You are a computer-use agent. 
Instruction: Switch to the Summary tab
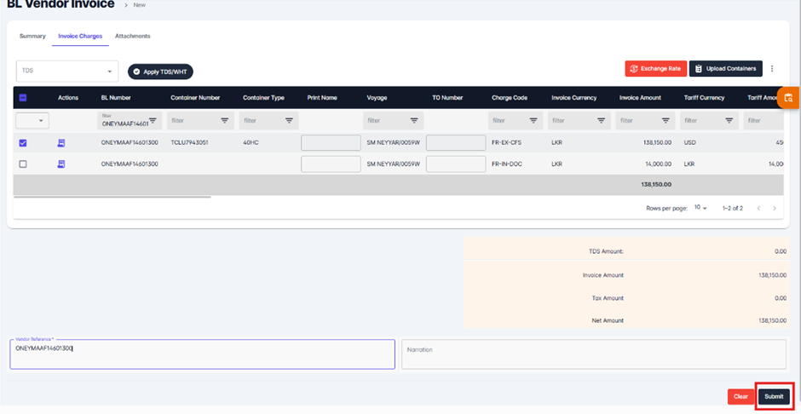(32, 37)
